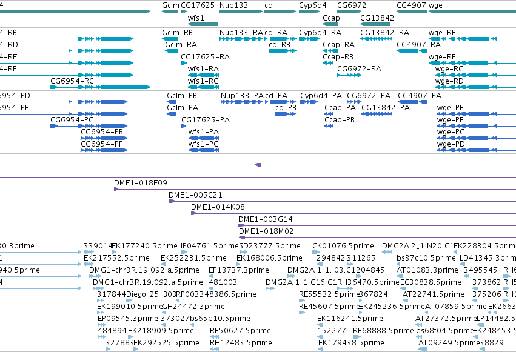Click the Gclm gene label
This screenshot has height=352, width=516.
[170, 5]
